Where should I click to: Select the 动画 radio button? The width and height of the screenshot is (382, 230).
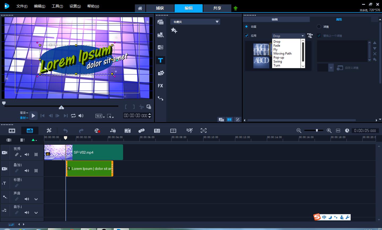tap(246, 26)
